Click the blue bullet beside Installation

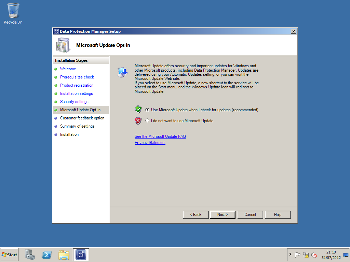tap(56, 134)
